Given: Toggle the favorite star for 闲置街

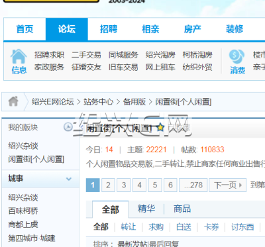Looking at the screenshot, I should click(x=160, y=127).
